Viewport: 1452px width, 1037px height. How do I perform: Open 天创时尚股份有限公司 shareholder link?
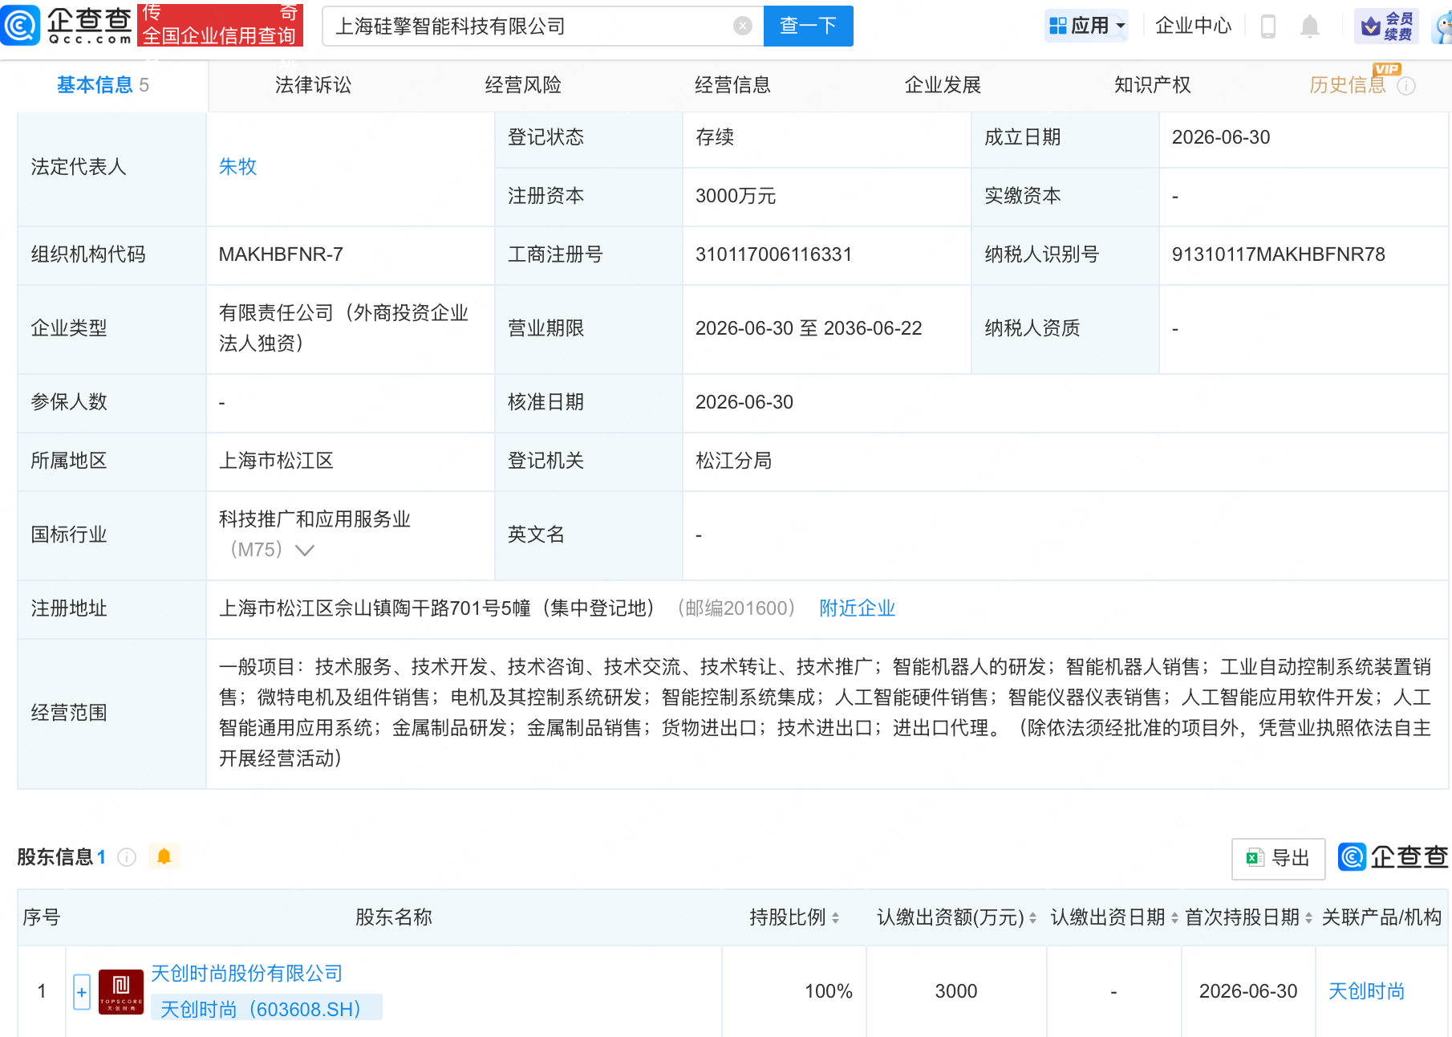tap(246, 974)
